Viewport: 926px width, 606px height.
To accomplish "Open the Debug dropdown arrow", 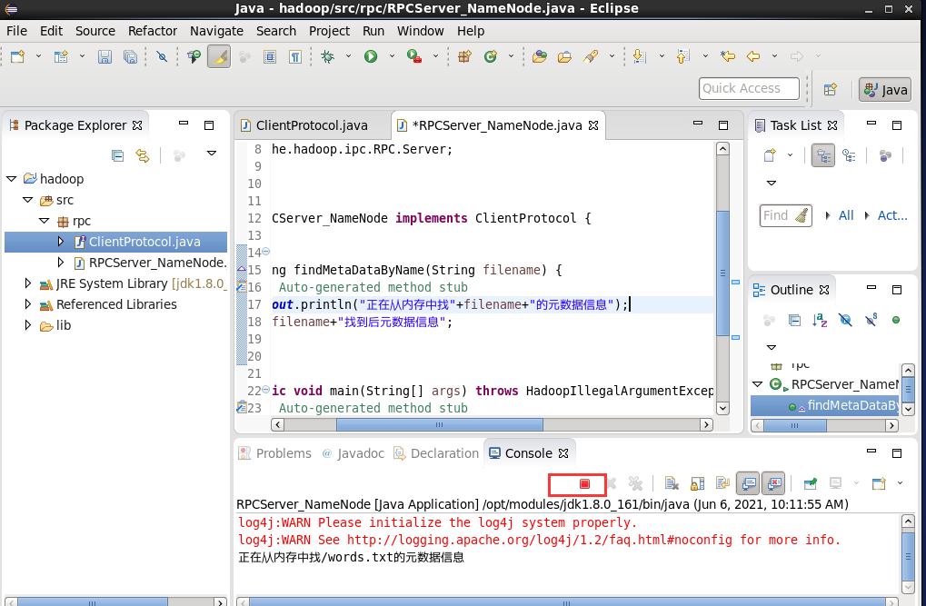I will pos(348,56).
